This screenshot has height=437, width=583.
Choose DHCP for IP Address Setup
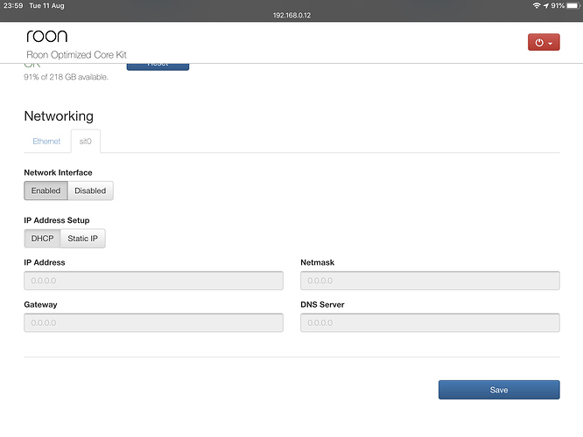(x=42, y=239)
